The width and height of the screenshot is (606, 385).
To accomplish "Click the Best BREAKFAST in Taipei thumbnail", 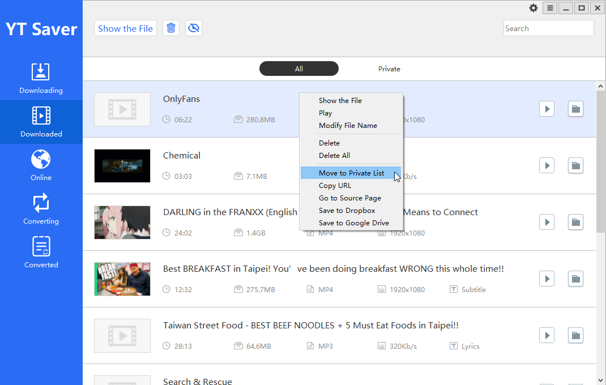I will point(122,279).
